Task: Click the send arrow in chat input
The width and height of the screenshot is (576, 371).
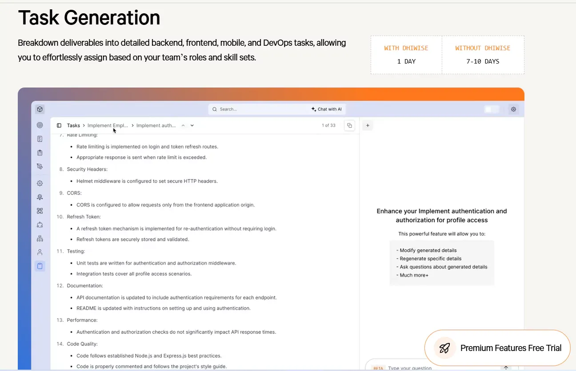Action: click(506, 368)
